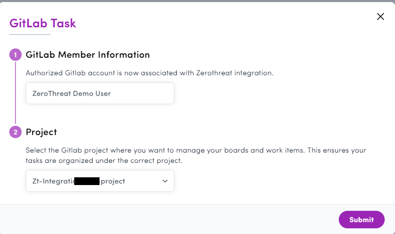Click the GitLab Task dialog title

43,23
